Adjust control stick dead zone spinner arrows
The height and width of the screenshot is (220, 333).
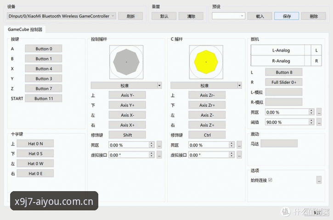pyautogui.click(x=152, y=145)
